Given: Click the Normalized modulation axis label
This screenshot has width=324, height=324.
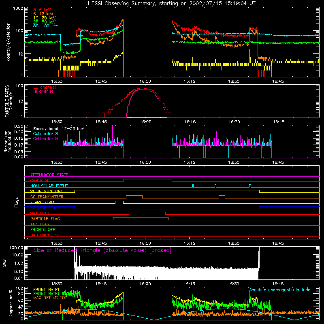Looking at the screenshot, I should [8, 141].
